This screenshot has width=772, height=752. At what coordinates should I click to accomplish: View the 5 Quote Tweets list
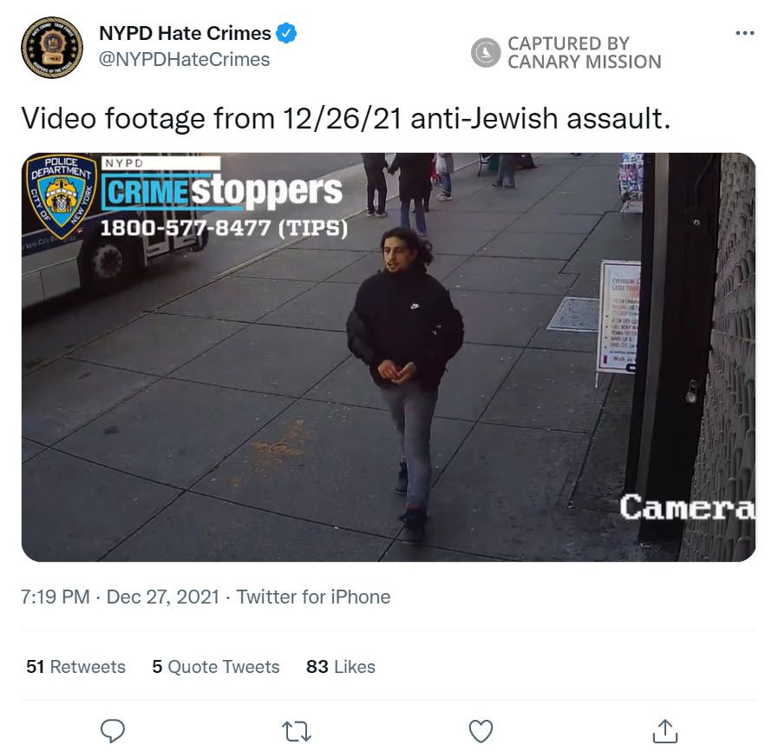coord(216,666)
